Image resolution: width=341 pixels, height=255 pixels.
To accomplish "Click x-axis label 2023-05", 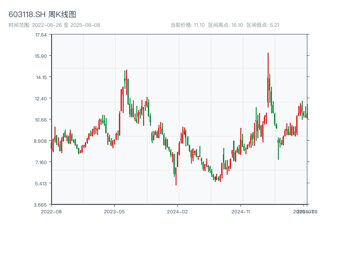I will [x=114, y=212].
